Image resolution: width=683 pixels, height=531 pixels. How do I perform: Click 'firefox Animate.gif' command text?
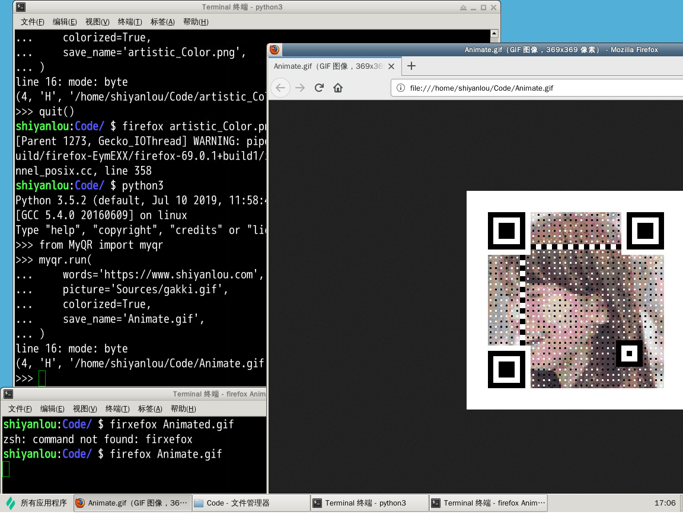coord(165,454)
